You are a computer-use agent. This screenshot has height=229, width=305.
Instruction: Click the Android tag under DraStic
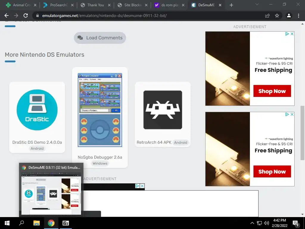37,148
